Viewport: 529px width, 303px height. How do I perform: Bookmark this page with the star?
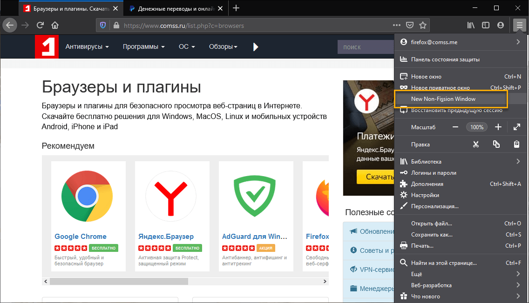tap(423, 25)
